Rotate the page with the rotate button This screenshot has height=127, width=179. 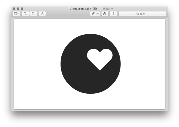coord(105,14)
